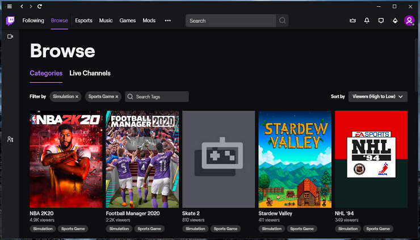Open Get Bits diamond icon
Viewport: 420px width, 240px height.
pyautogui.click(x=395, y=20)
